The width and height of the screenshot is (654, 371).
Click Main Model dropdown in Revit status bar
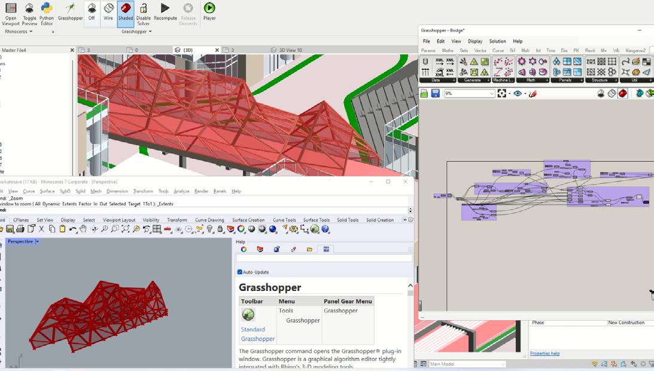[467, 364]
